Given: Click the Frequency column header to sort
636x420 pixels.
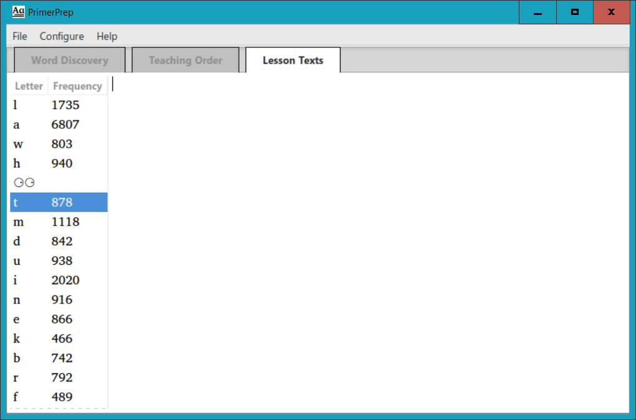Looking at the screenshot, I should coord(77,85).
